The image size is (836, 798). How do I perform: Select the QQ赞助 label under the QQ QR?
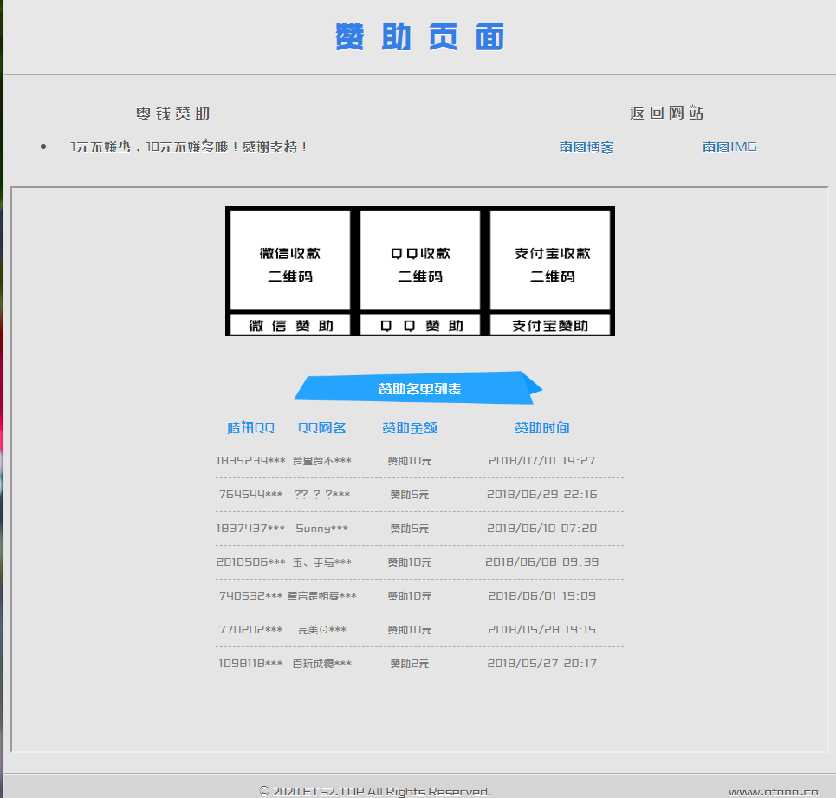click(x=419, y=325)
